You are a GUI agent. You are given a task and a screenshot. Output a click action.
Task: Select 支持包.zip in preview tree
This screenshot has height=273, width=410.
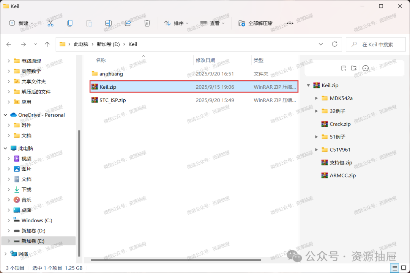click(341, 163)
